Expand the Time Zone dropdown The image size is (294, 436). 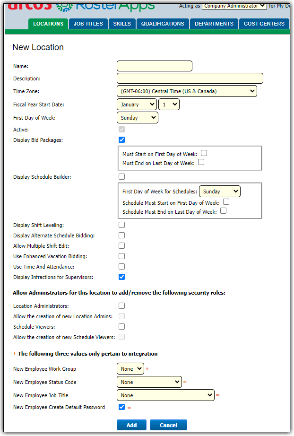point(186,91)
